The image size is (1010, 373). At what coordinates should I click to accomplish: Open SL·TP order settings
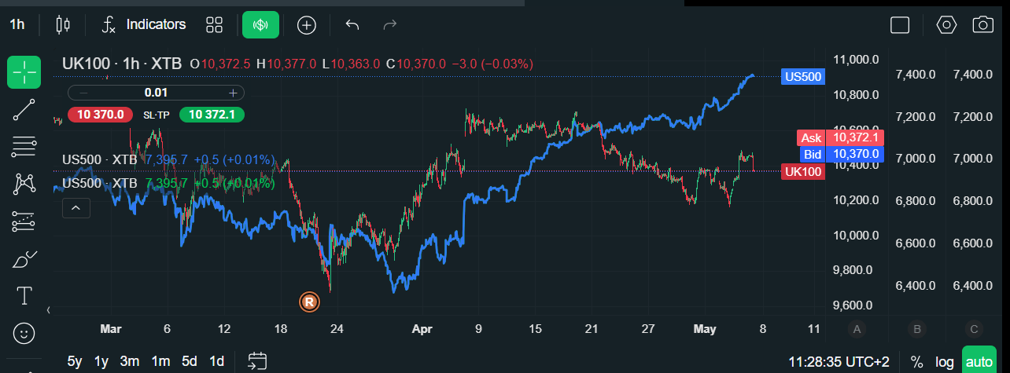click(156, 115)
